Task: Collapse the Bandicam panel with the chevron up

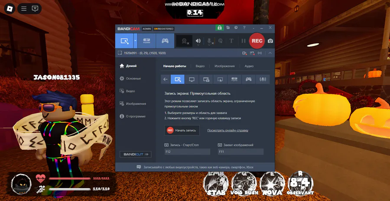Action: tap(270, 53)
